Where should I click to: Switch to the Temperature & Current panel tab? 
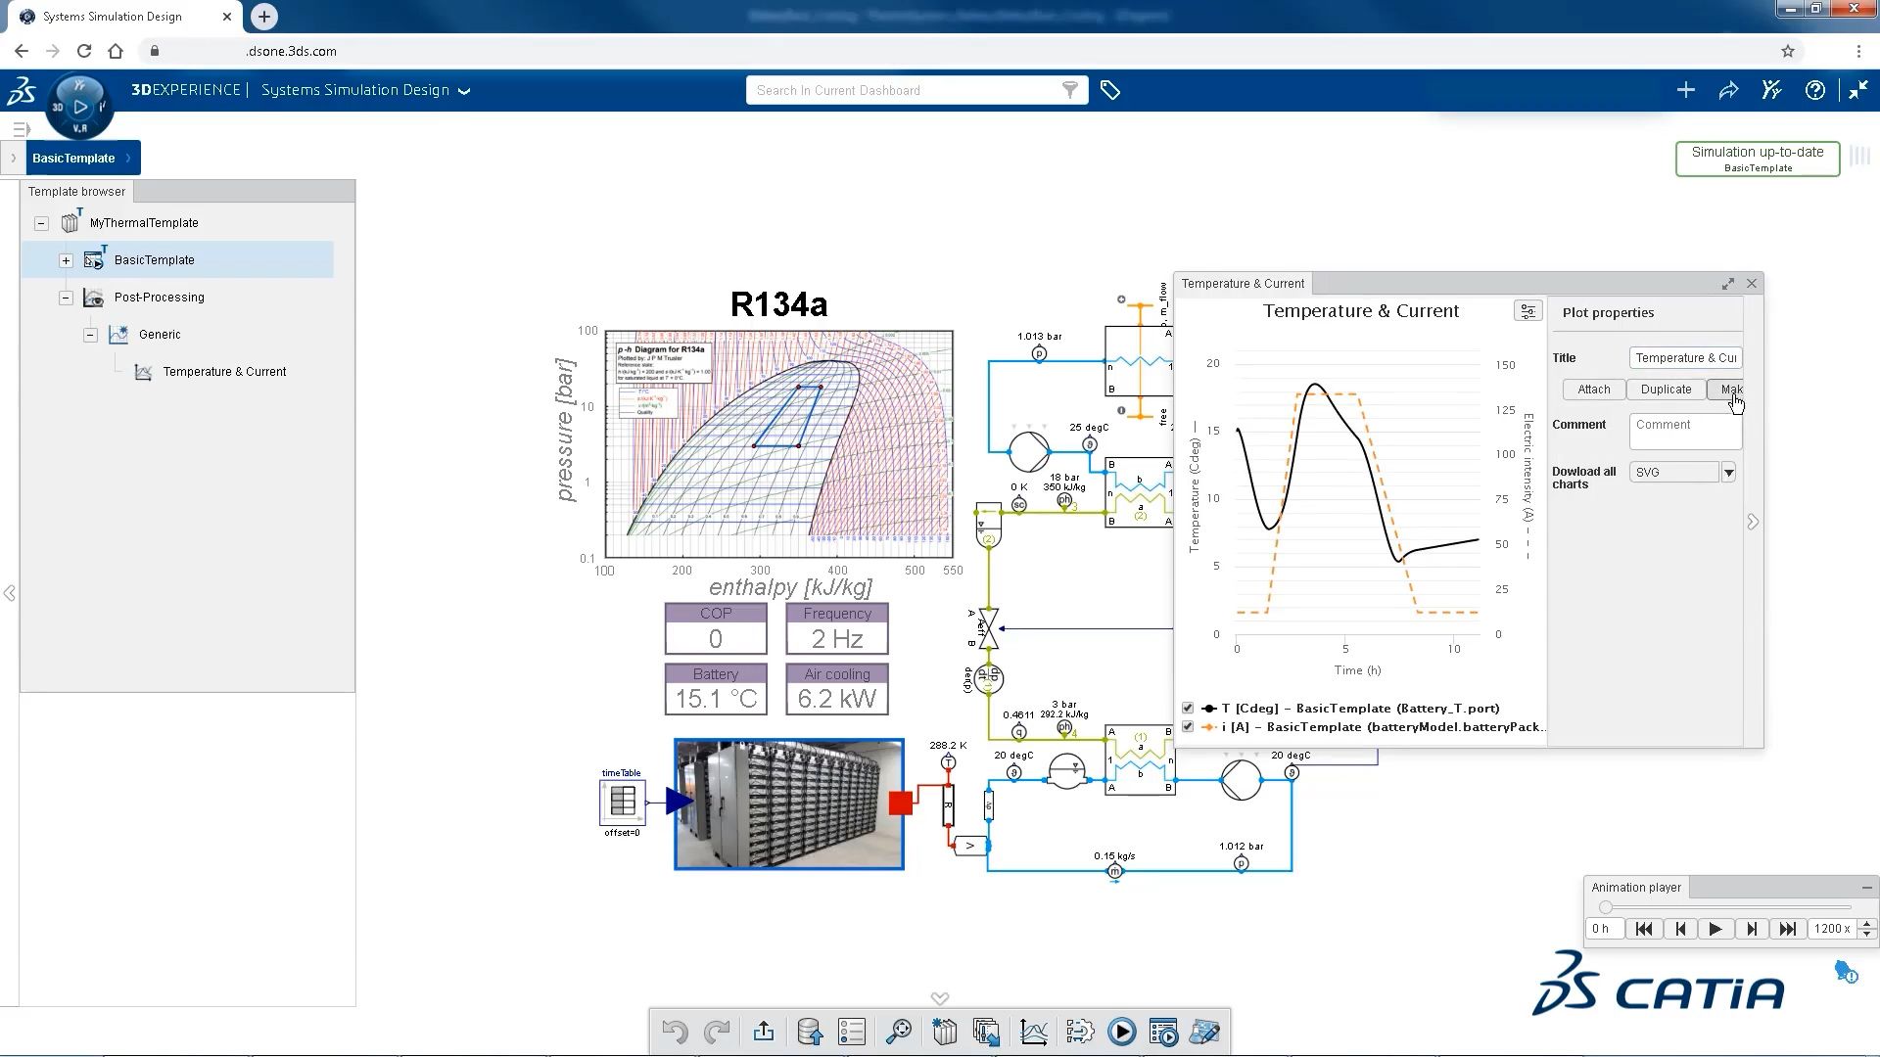pos(1243,283)
